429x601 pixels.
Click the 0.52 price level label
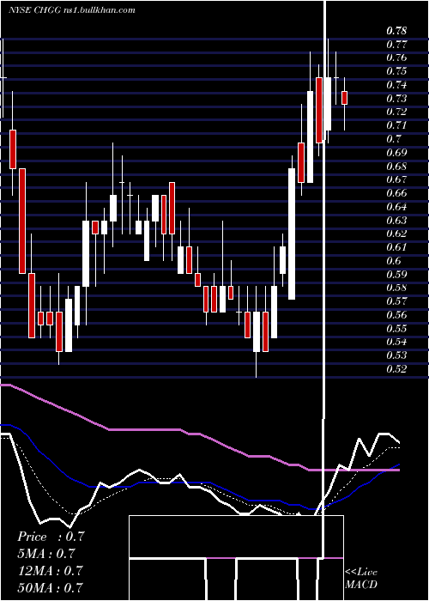[396, 369]
